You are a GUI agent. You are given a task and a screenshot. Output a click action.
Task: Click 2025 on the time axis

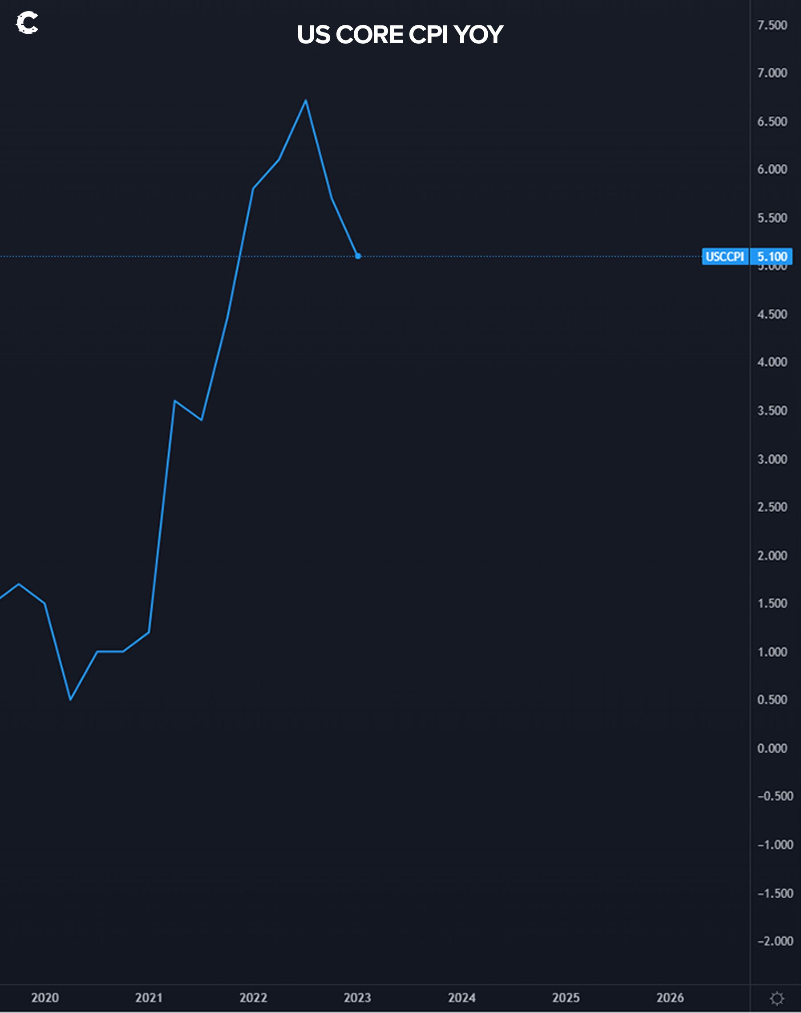point(566,997)
